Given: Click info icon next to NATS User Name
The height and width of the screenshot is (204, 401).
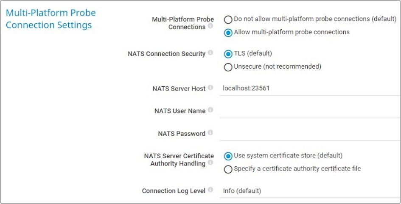Looking at the screenshot, I should [211, 110].
